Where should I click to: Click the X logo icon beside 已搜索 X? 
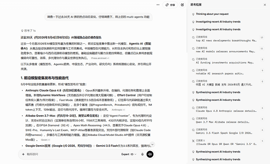[193, 141]
